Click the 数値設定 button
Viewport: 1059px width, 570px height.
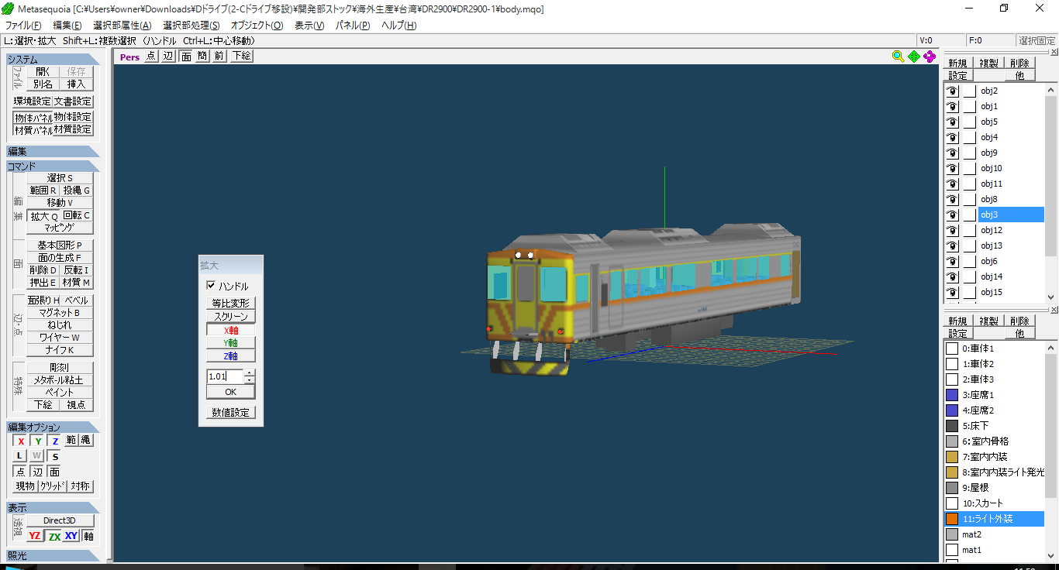click(x=230, y=413)
